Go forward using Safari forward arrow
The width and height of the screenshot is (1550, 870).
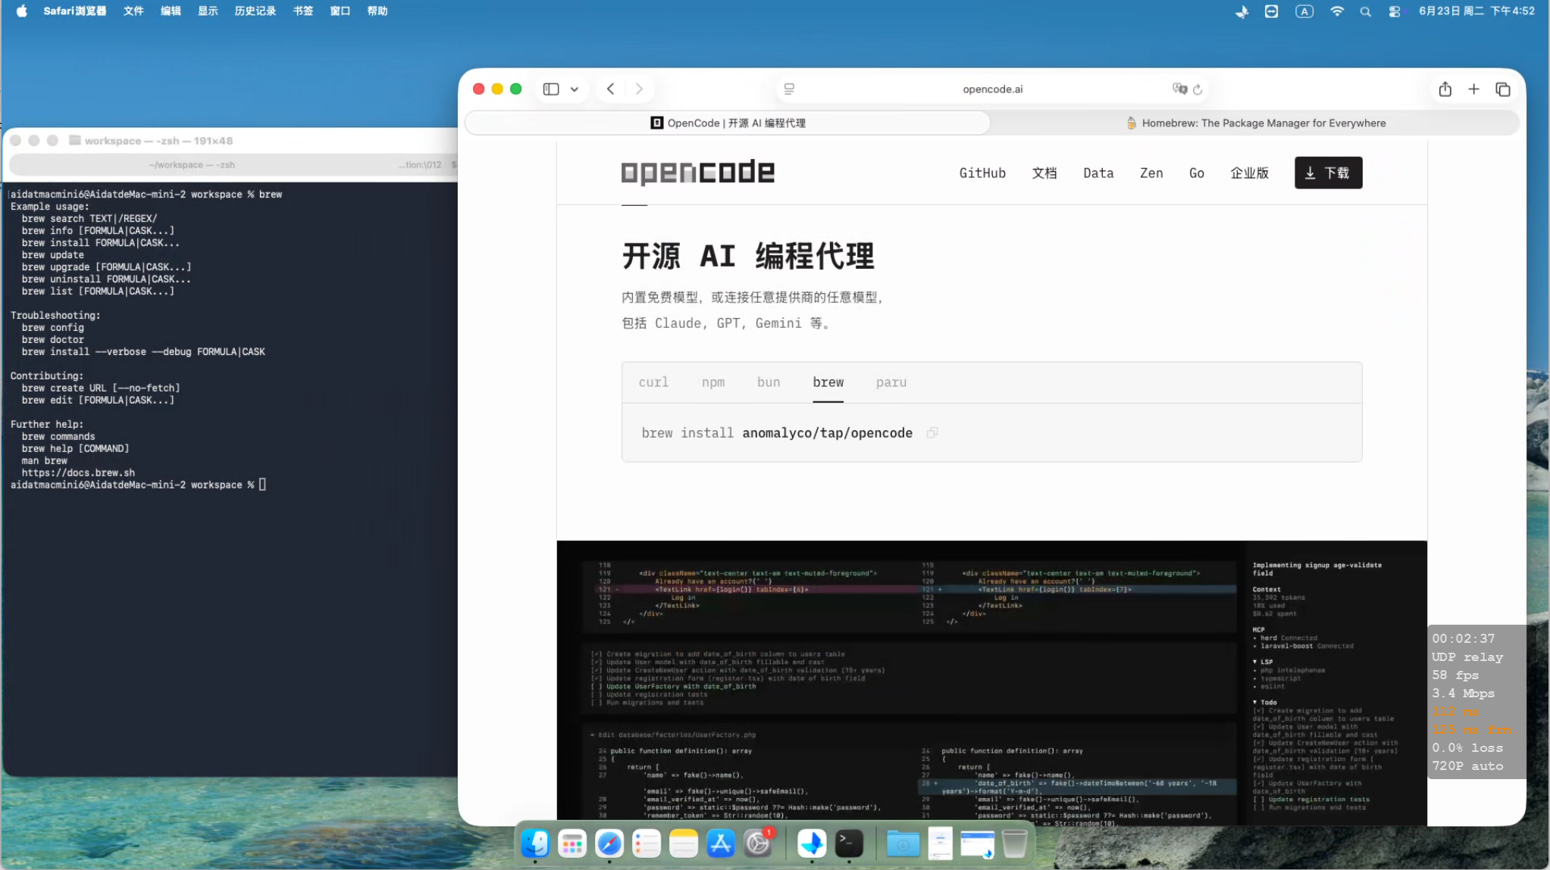pyautogui.click(x=639, y=89)
